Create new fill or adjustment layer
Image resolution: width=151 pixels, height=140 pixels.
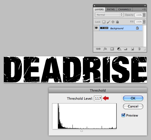click(119, 49)
